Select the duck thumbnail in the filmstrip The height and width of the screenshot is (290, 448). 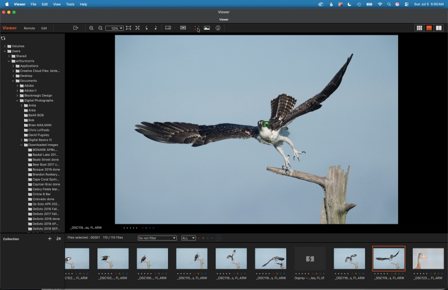(428, 259)
